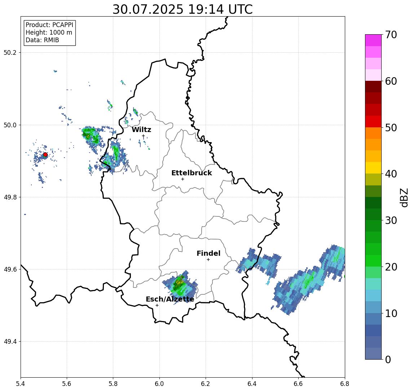Click the dark red band just below 60 dBZ
Image resolution: width=413 pixels, height=391 pixels.
coord(373,87)
